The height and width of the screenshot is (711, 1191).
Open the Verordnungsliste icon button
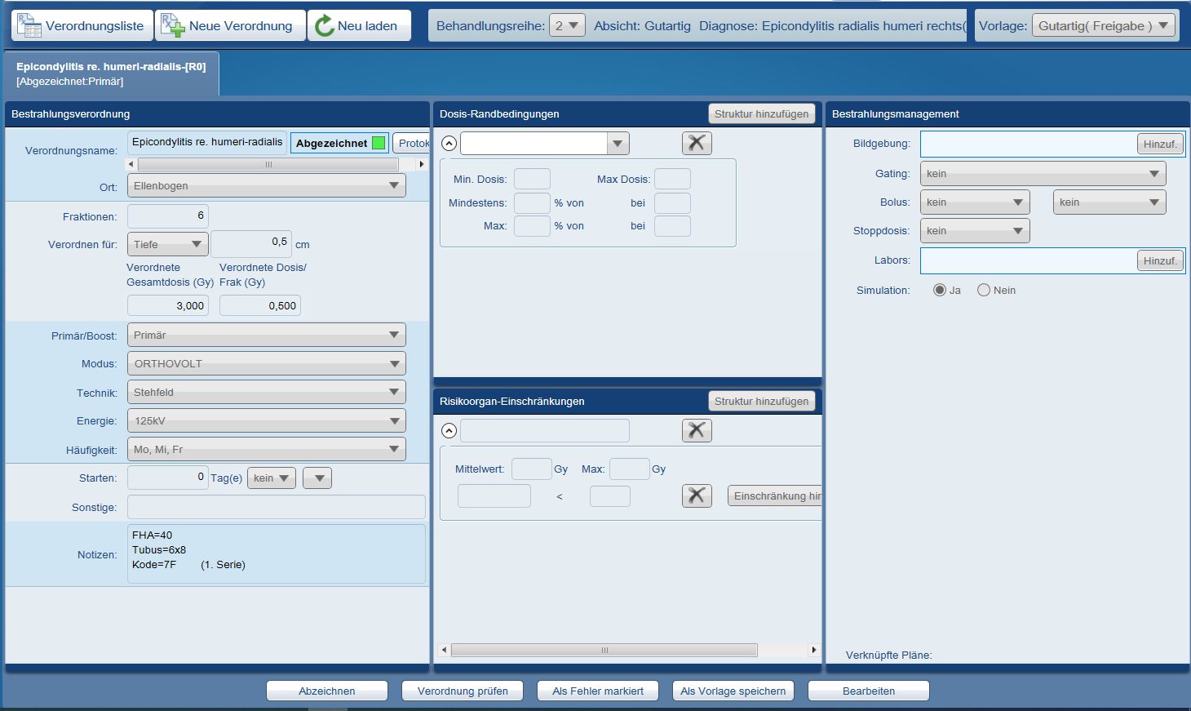click(x=29, y=25)
